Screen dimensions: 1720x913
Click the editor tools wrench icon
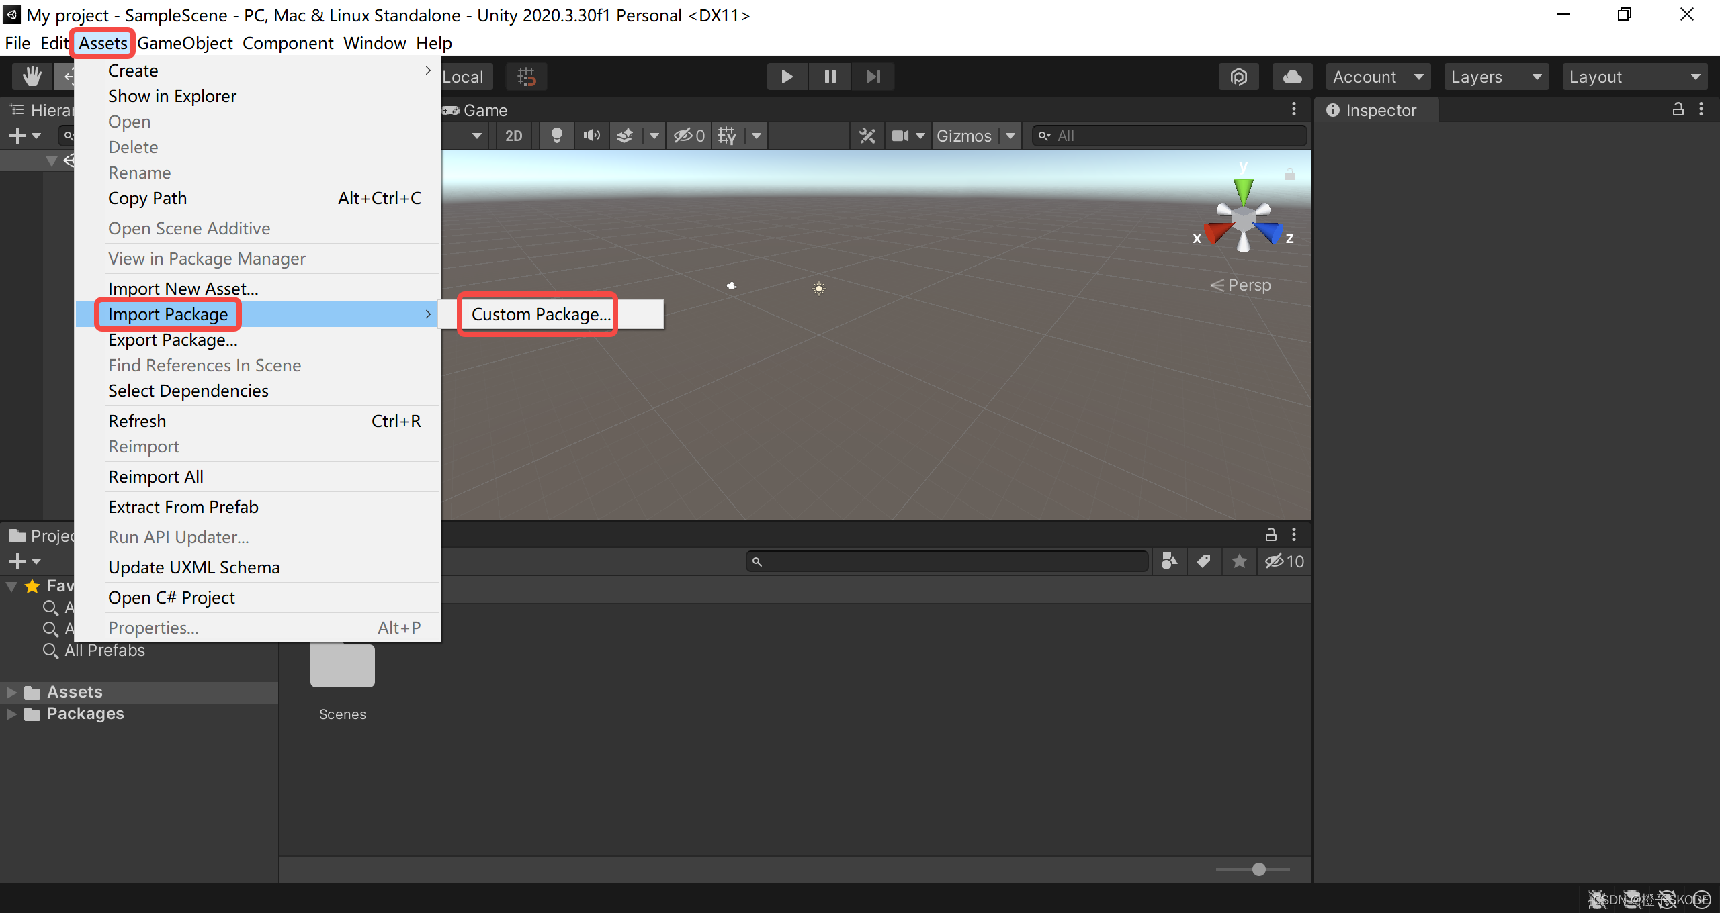click(x=867, y=135)
